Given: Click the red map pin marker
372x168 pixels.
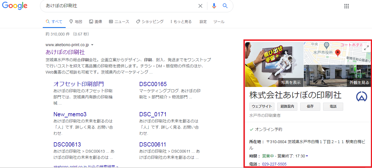Looking at the screenshot, I should coord(338,53).
